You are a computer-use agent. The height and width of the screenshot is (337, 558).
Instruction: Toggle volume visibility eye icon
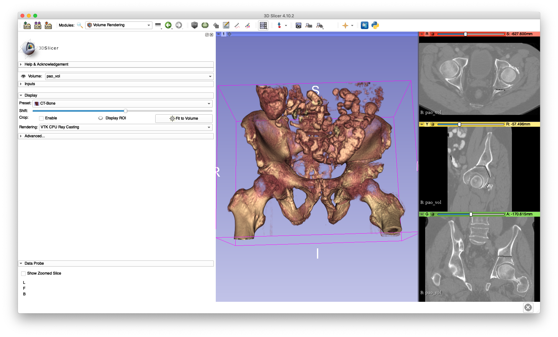point(23,76)
